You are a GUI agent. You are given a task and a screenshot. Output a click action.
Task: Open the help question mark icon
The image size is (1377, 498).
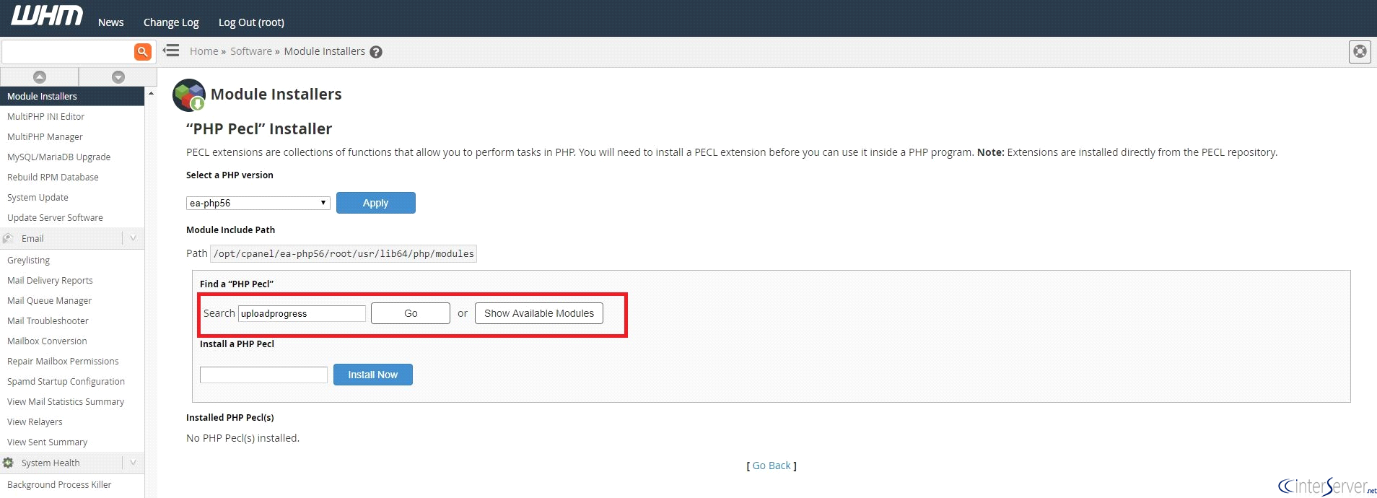click(376, 52)
